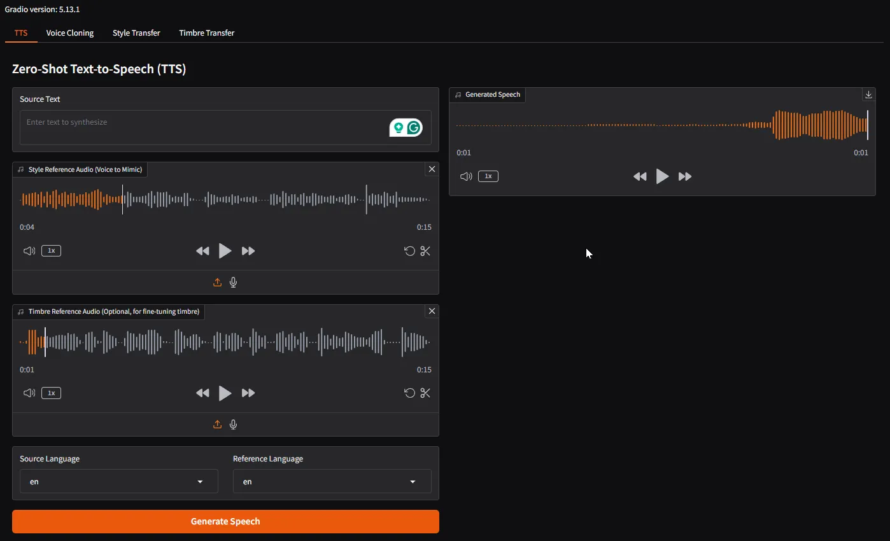
Task: Change playback speed of Style Reference Audio
Action: coord(52,251)
